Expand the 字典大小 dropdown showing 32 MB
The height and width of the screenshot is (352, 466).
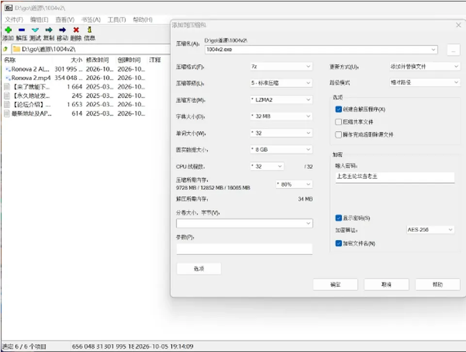[281, 116]
